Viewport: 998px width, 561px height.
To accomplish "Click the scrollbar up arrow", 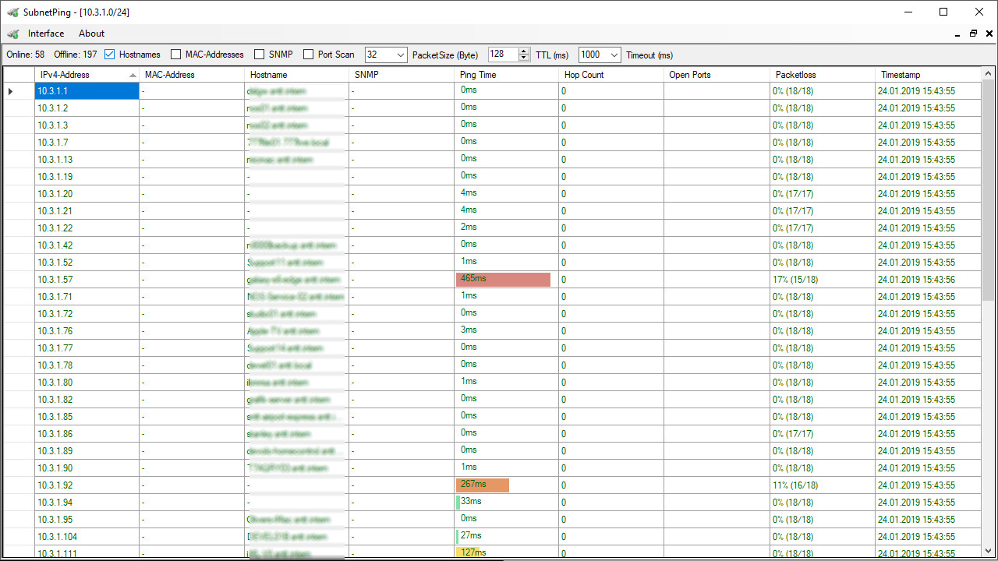I will click(x=988, y=73).
